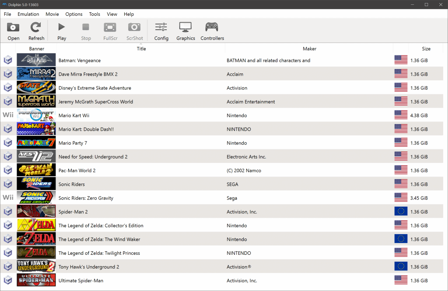This screenshot has height=291, width=448.
Task: Select the Sonic Riders: Zero Gravity banner
Action: click(x=36, y=198)
